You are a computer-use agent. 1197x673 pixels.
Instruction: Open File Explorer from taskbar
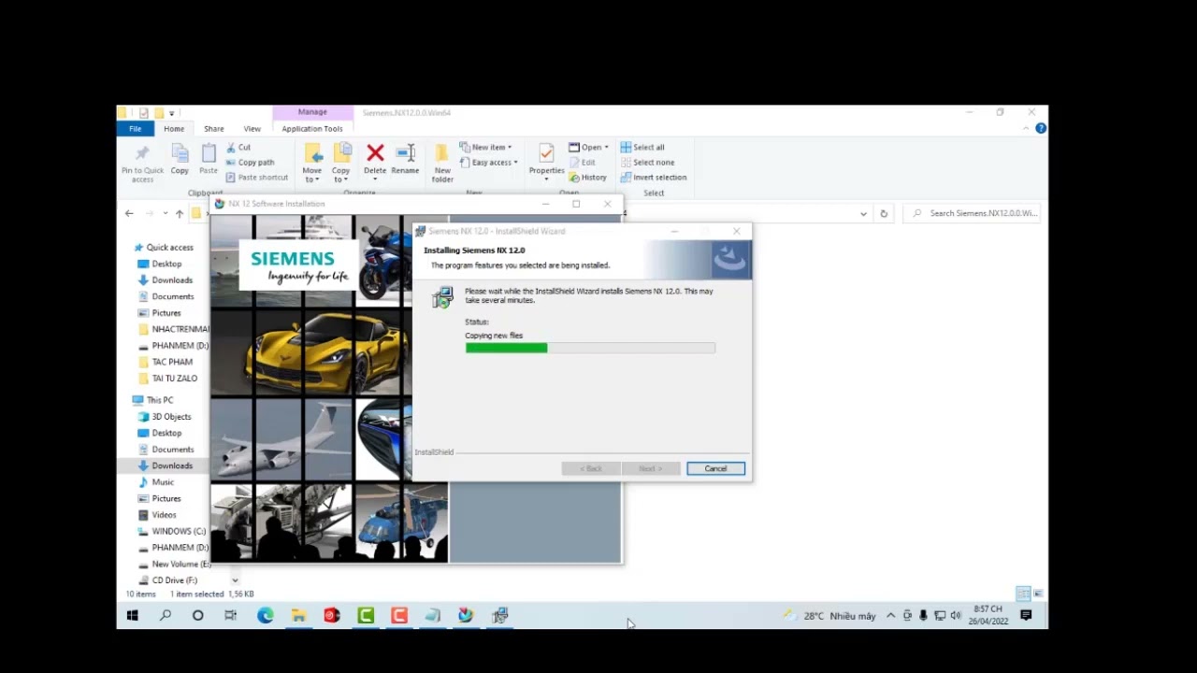[x=298, y=615]
